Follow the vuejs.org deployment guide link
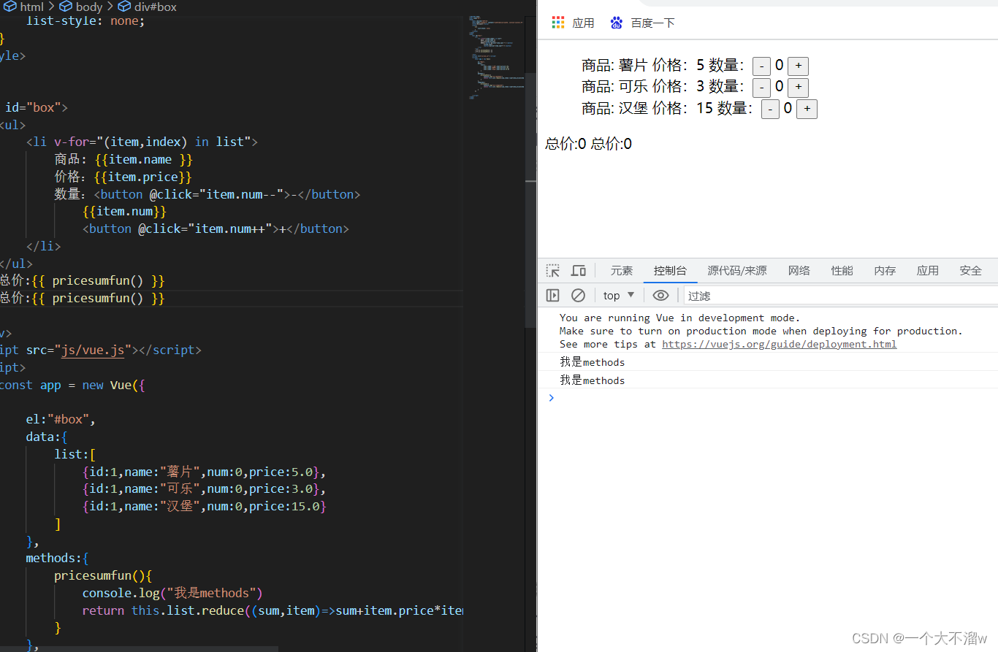 click(x=779, y=344)
